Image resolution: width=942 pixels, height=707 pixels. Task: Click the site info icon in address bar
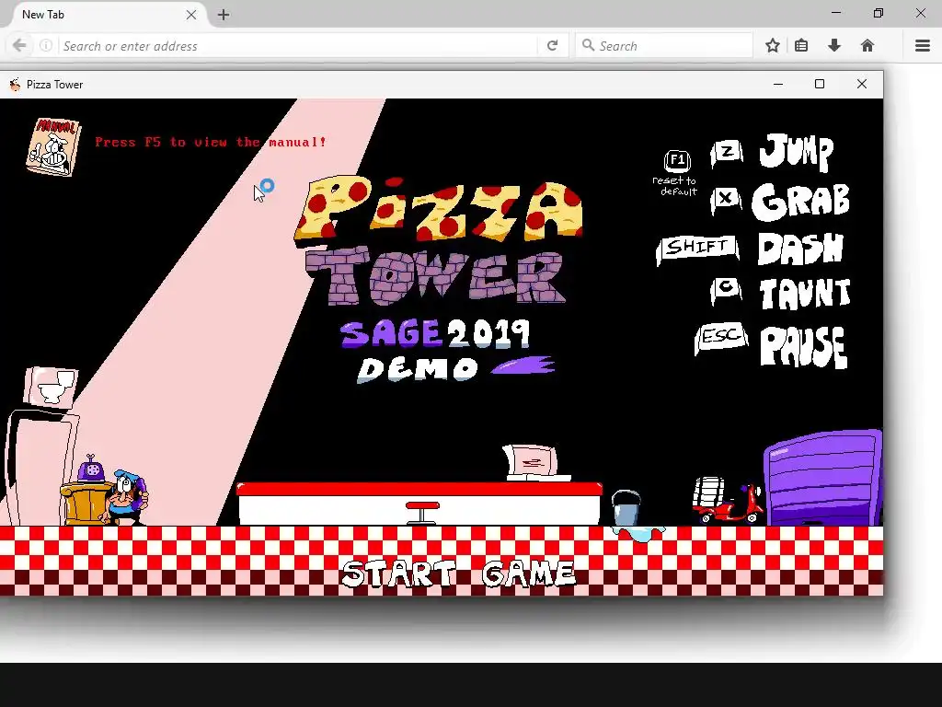pyautogui.click(x=46, y=45)
